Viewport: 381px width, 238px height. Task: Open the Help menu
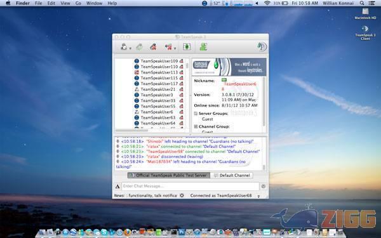coord(112,3)
